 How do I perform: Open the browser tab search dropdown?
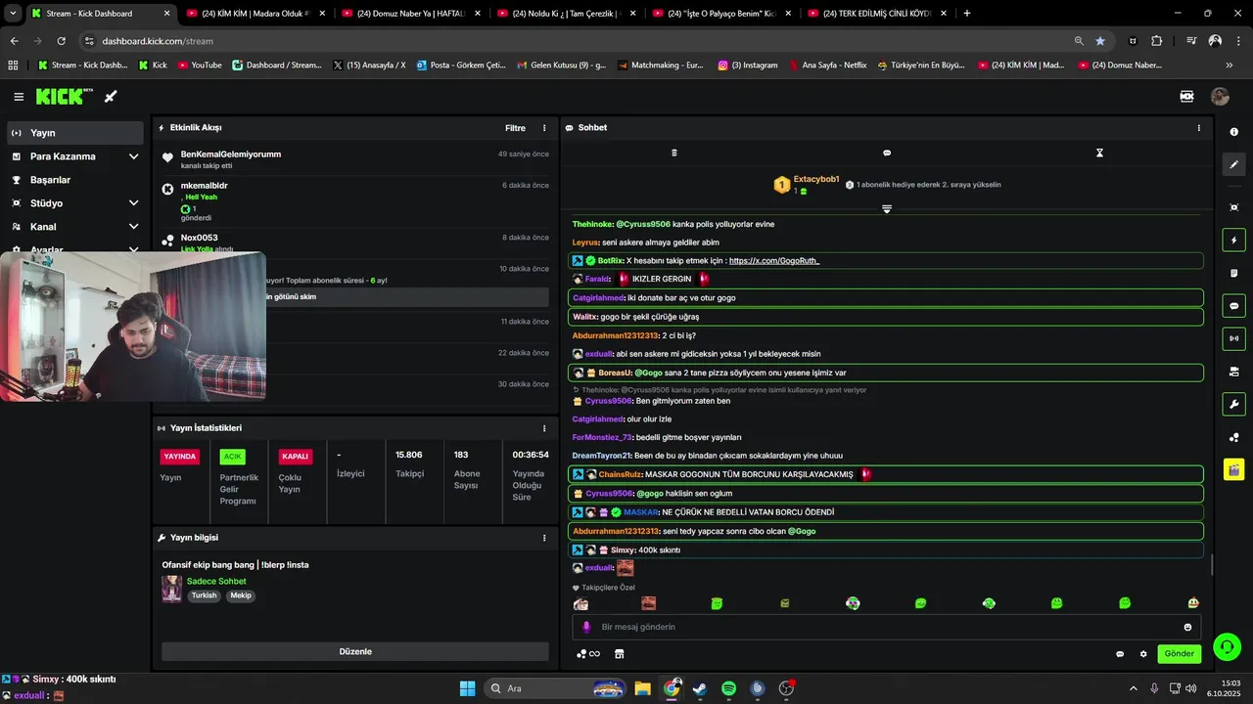coord(13,13)
